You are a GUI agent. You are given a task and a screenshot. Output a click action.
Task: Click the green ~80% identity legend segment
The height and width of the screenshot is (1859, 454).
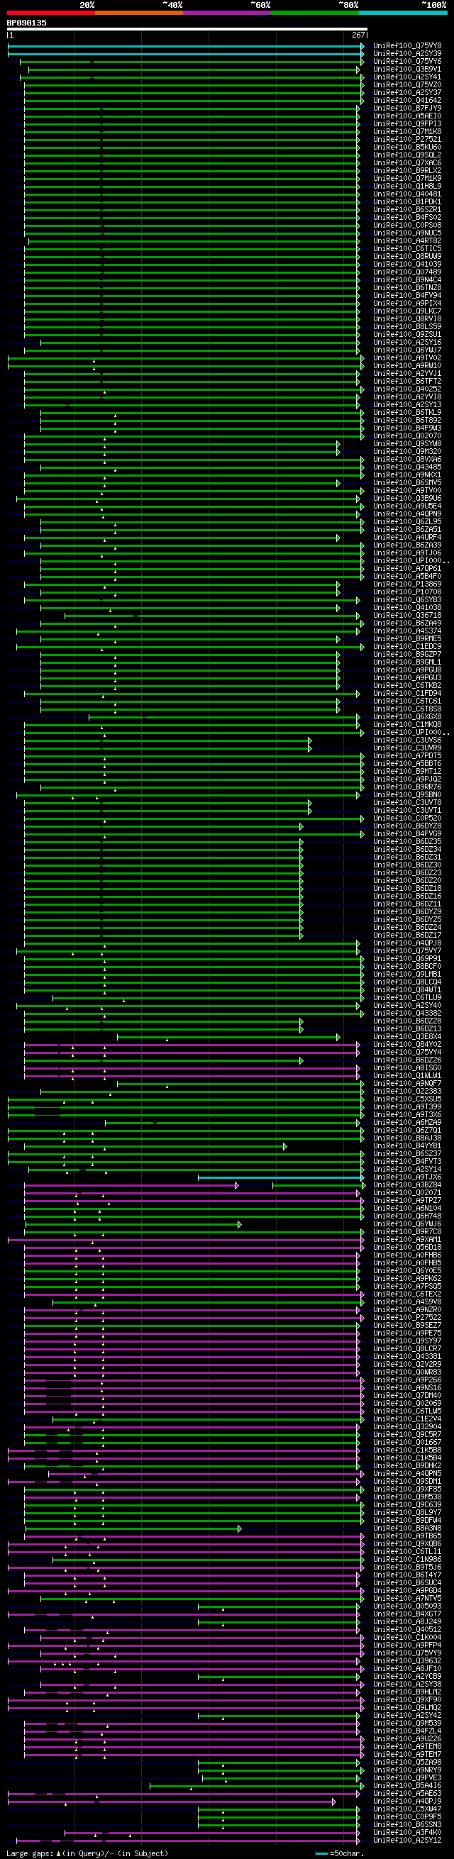coord(315,12)
